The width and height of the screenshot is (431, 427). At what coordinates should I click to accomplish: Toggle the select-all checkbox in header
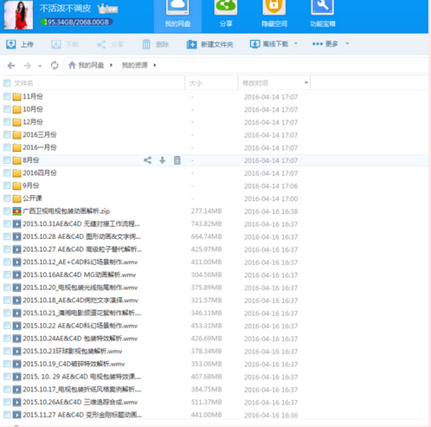(x=7, y=83)
